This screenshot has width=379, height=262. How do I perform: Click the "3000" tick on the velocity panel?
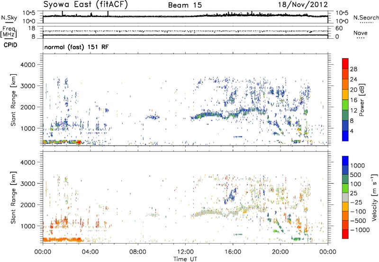pyautogui.click(x=27, y=183)
